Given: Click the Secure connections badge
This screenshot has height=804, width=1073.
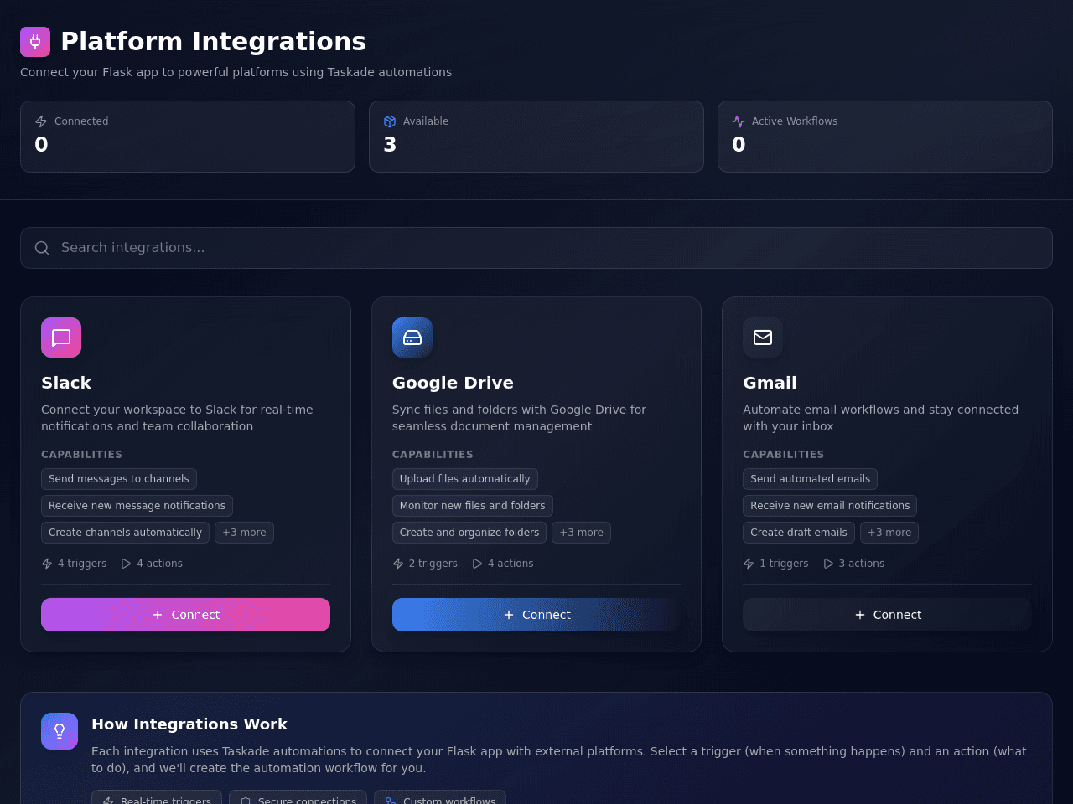Looking at the screenshot, I should pos(298,798).
